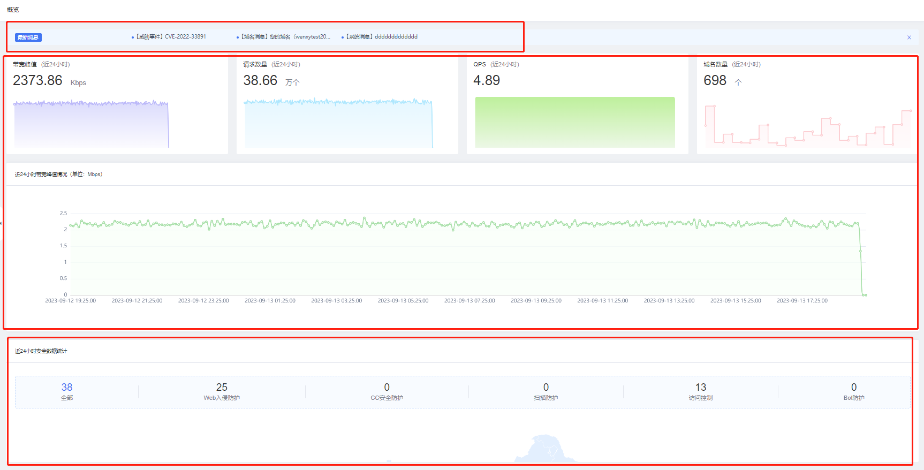Click the 698 domain count value
The width and height of the screenshot is (924, 470).
click(x=715, y=80)
